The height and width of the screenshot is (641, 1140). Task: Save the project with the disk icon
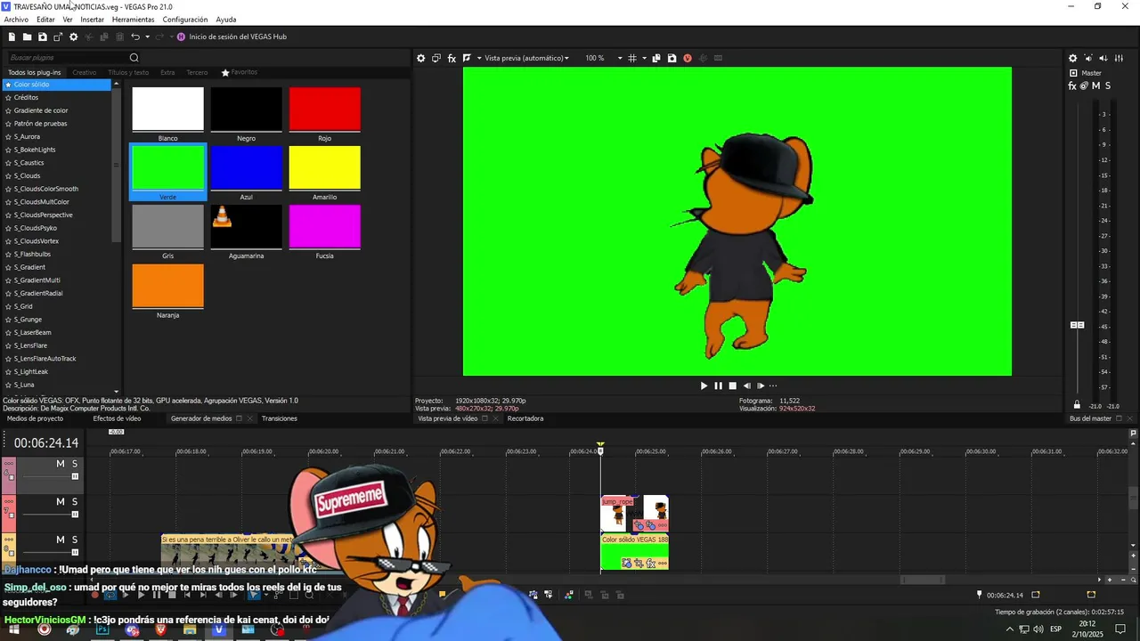42,37
